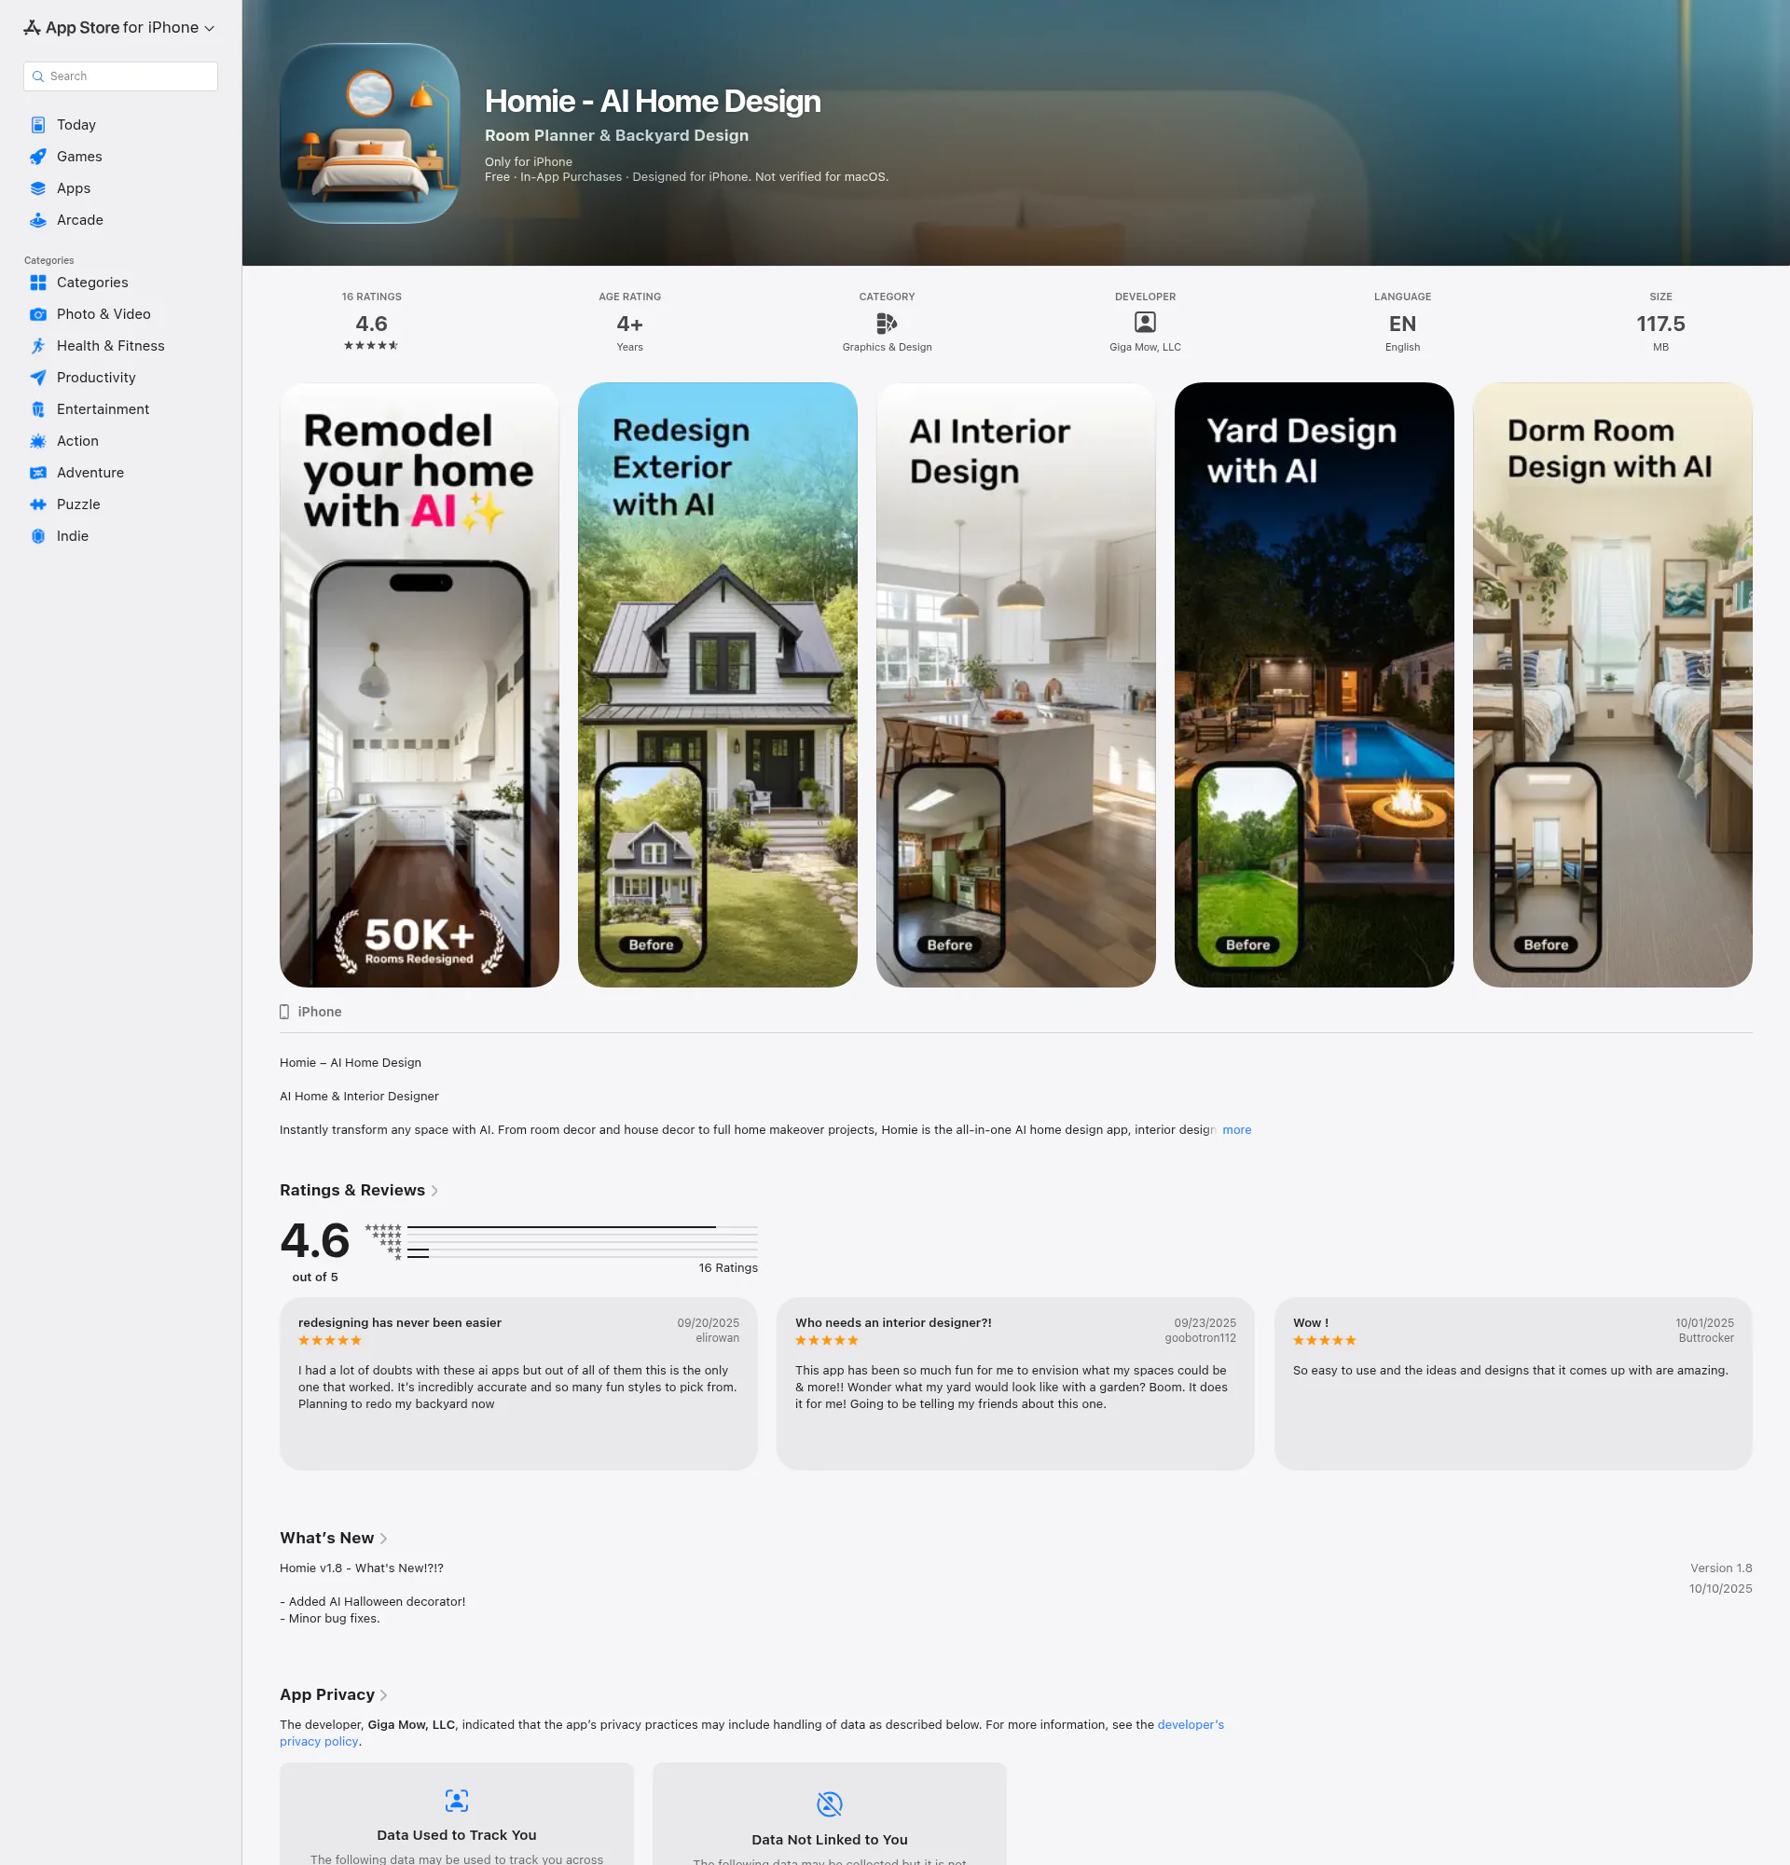
Task: Open the Today section icon
Action: (x=38, y=125)
